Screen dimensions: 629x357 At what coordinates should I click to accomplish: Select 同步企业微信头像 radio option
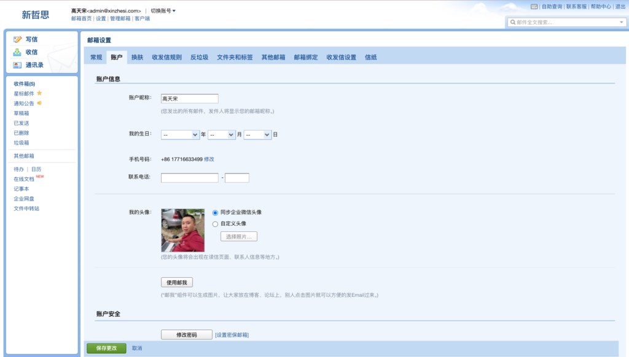click(215, 212)
